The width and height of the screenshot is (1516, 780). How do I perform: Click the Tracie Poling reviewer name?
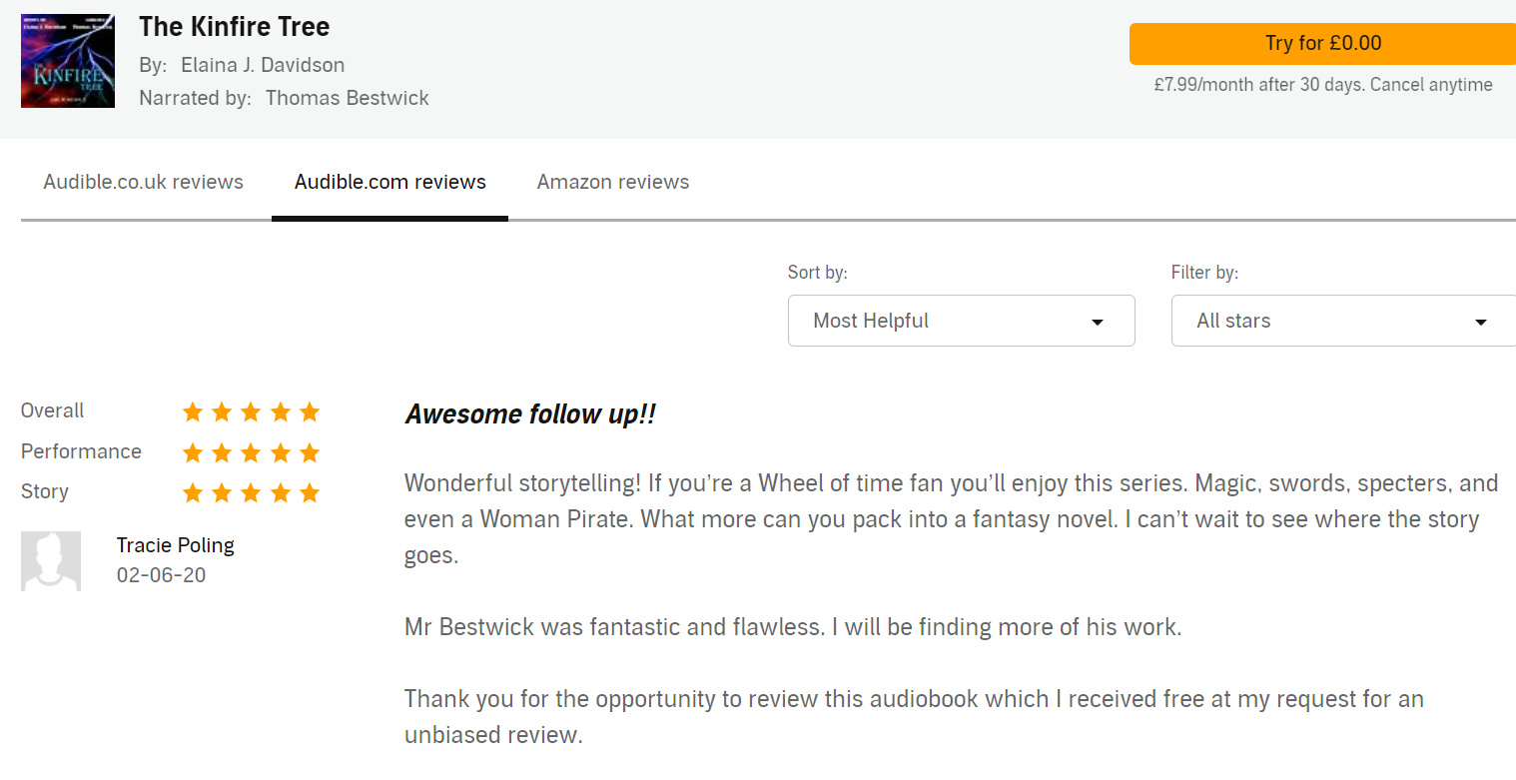point(176,545)
